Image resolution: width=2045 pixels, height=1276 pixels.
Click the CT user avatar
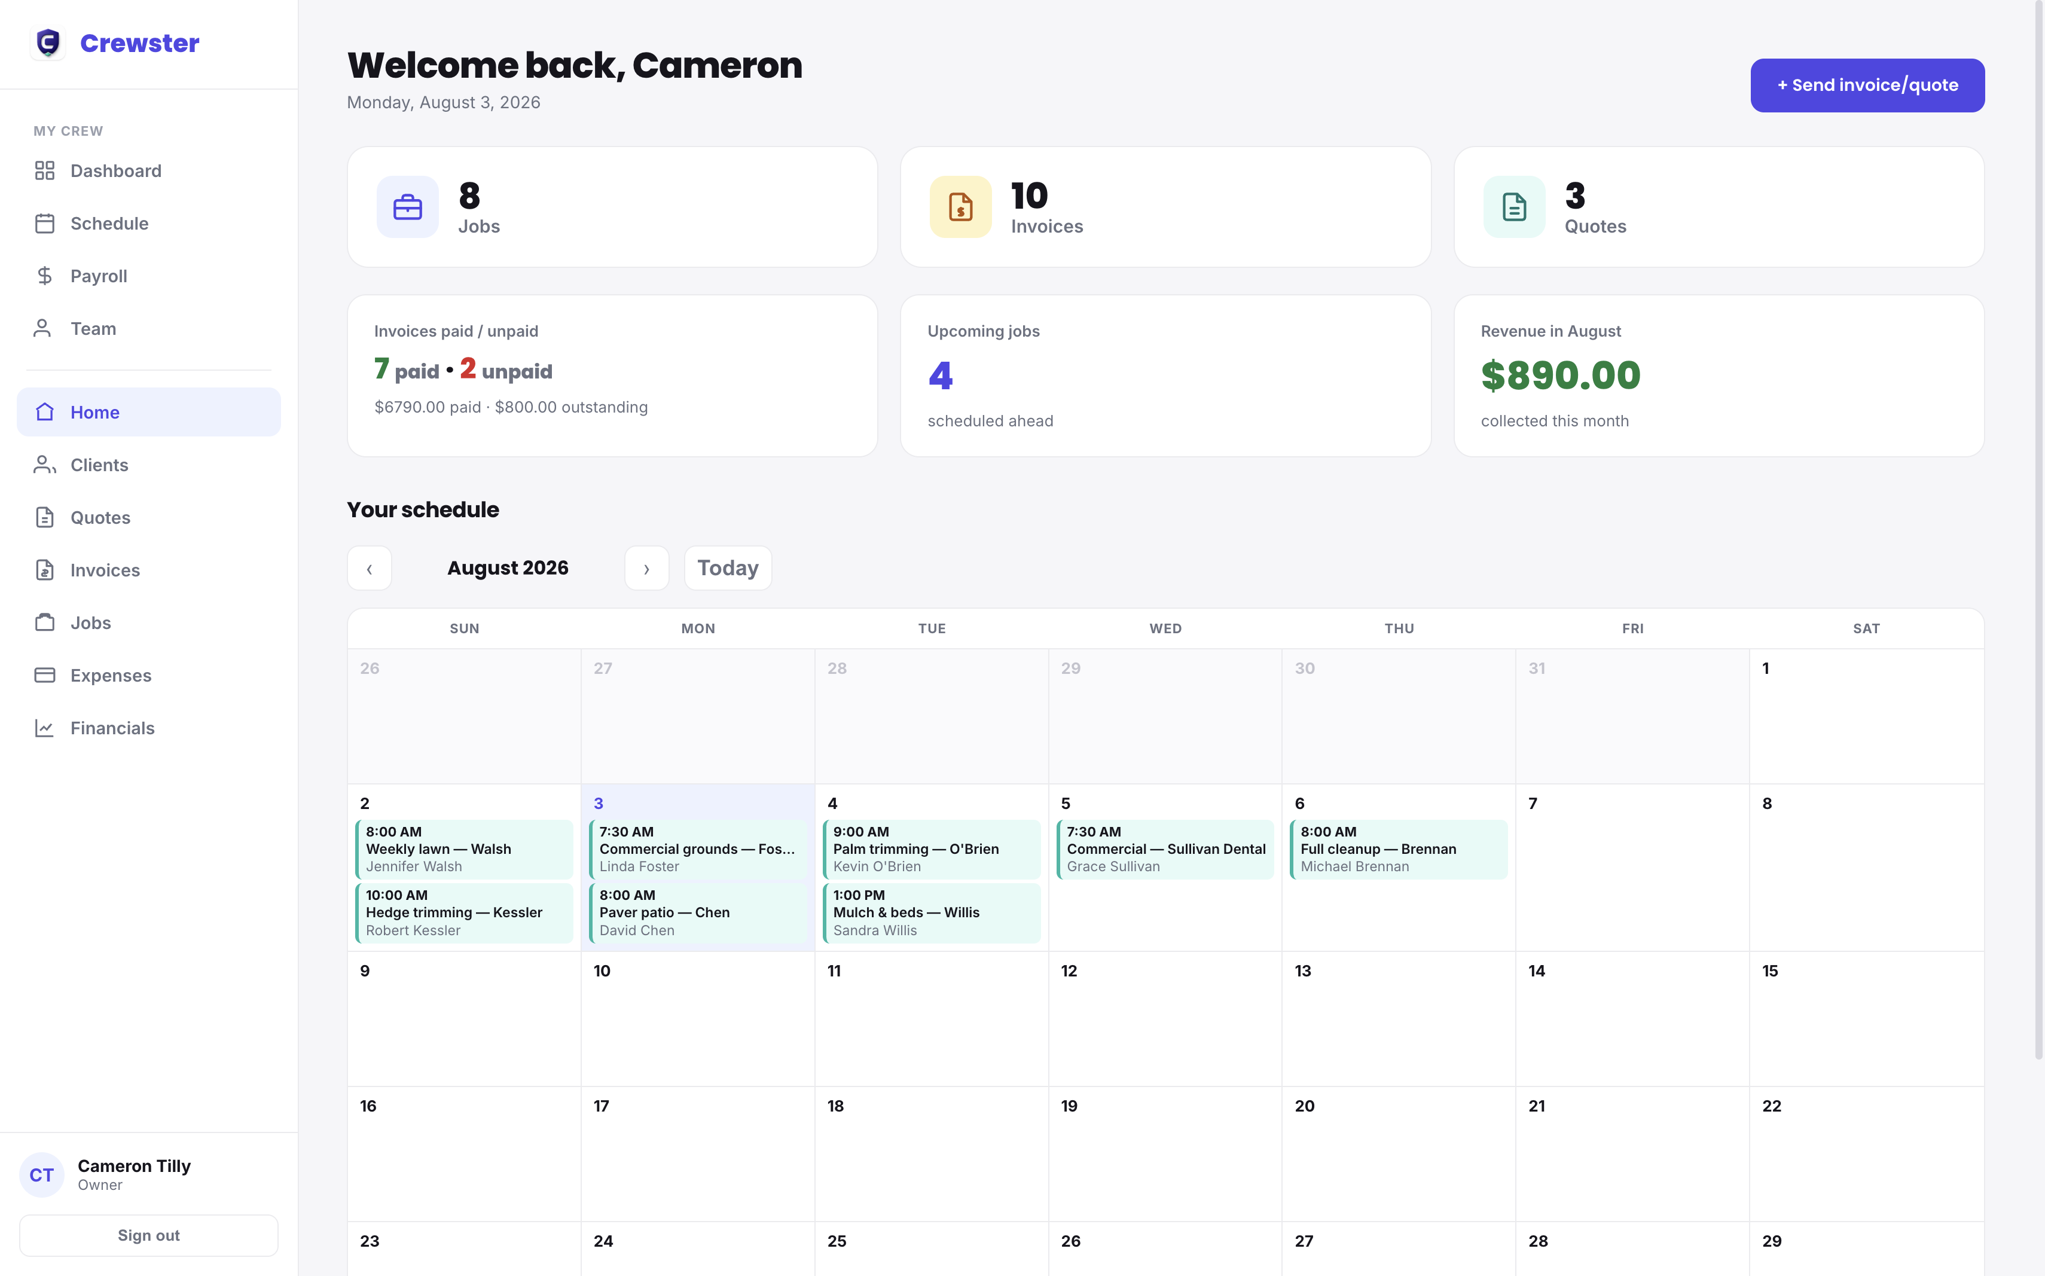pos(41,1175)
